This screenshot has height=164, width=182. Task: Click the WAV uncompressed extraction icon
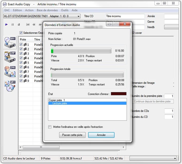(10, 43)
